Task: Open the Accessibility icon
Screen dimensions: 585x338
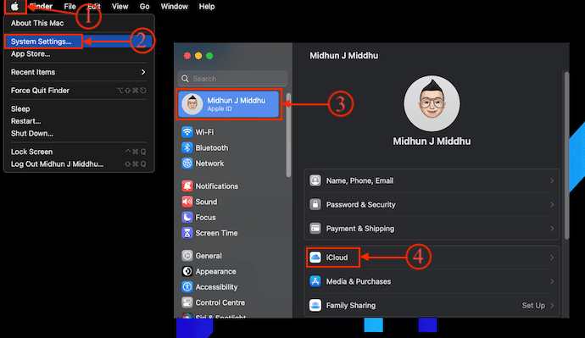Action: (187, 287)
